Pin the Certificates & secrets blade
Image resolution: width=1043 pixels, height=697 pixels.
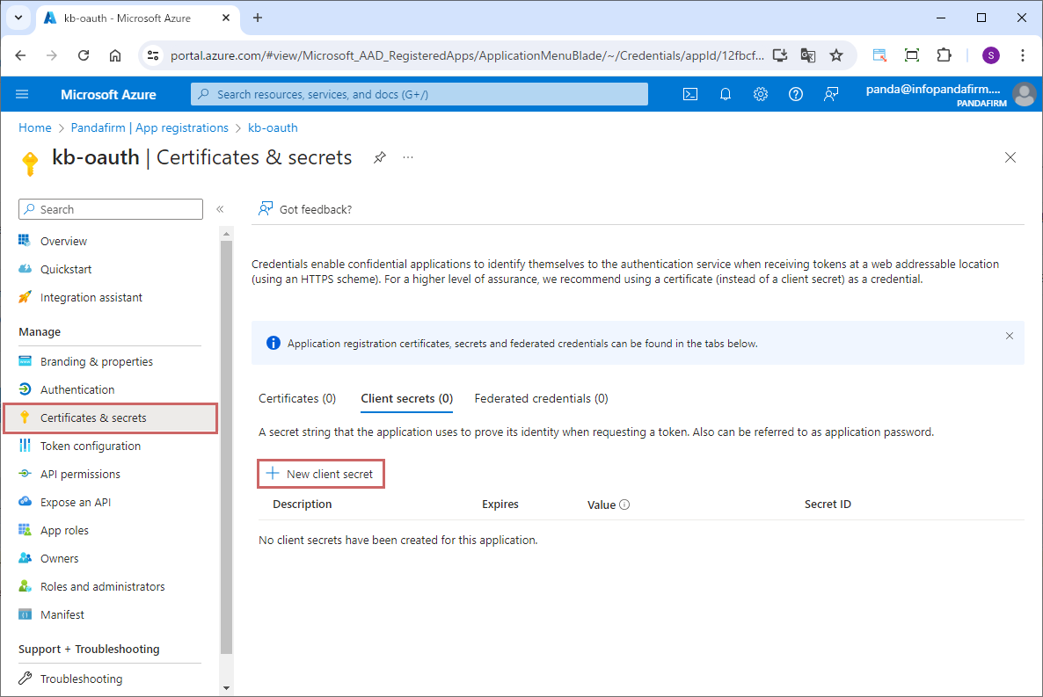click(379, 157)
